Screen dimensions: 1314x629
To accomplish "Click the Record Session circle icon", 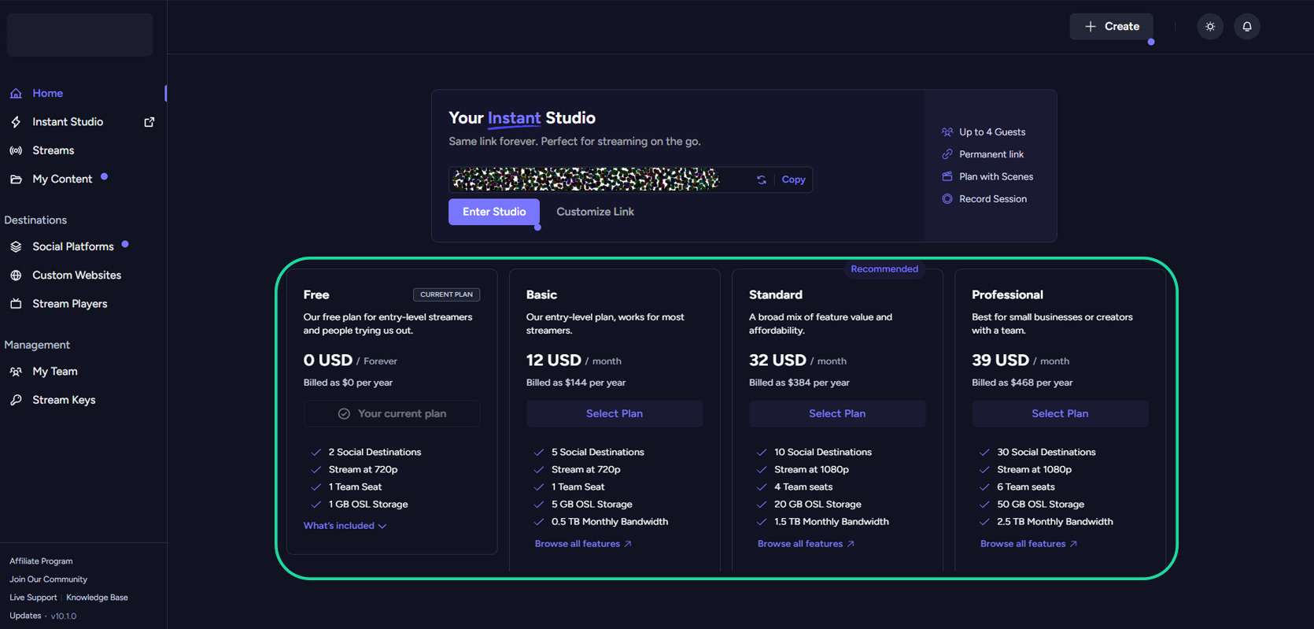I will [947, 199].
